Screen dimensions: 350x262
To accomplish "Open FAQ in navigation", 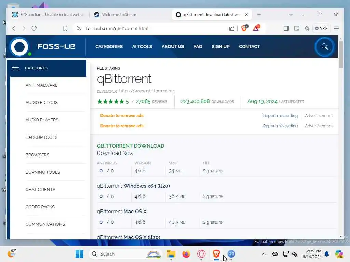I will pos(198,46).
